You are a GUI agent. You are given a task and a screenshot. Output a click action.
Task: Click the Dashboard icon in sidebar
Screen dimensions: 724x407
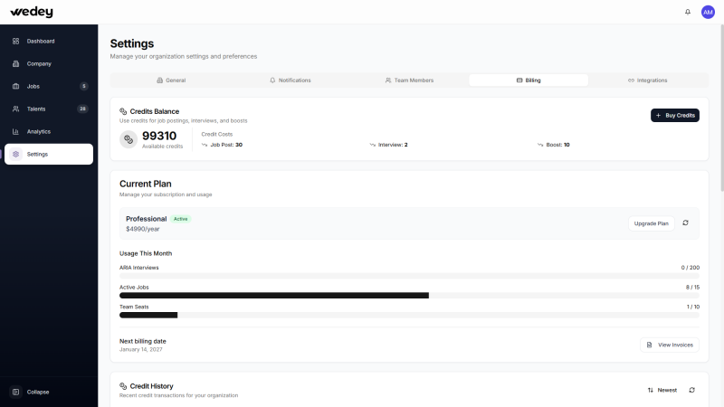16,41
